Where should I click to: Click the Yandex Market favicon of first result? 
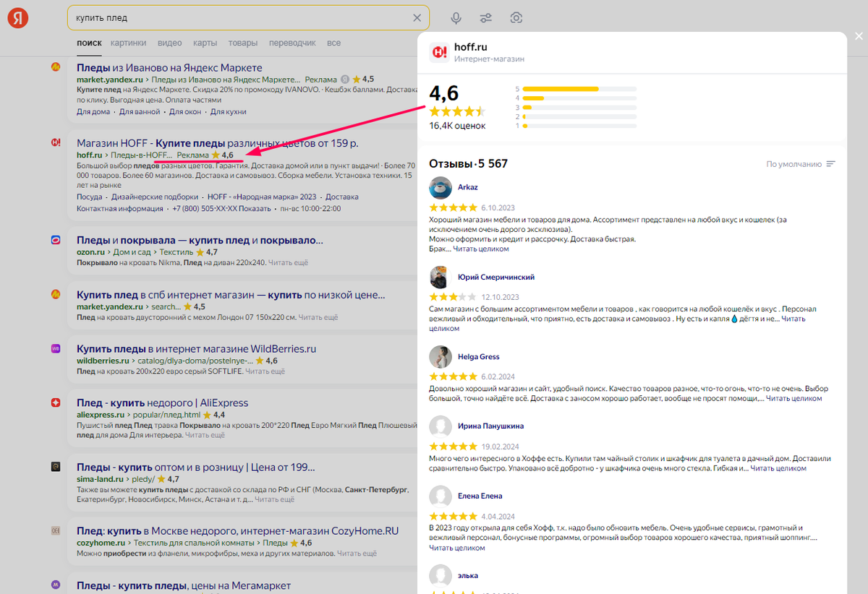tap(56, 66)
